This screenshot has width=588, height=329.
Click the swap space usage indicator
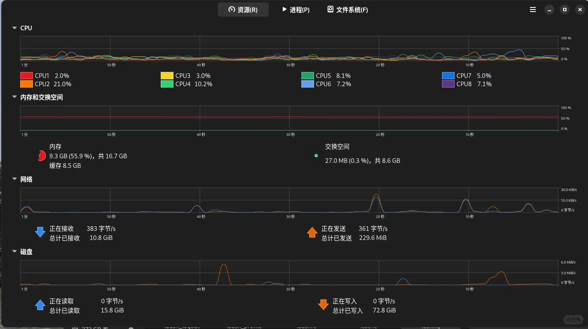coord(316,155)
